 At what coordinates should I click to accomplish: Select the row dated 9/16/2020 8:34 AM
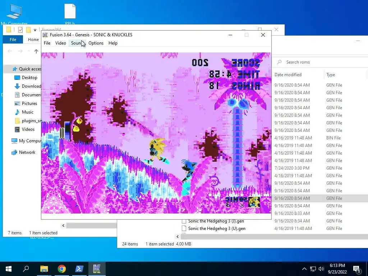coord(320,221)
